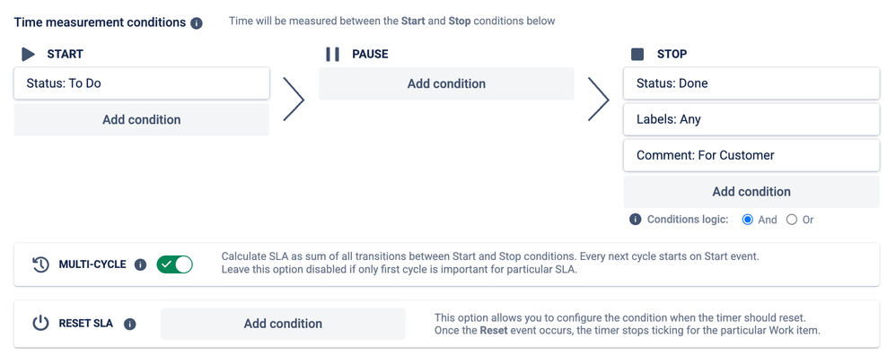Click the START play triangle icon

(x=28, y=54)
